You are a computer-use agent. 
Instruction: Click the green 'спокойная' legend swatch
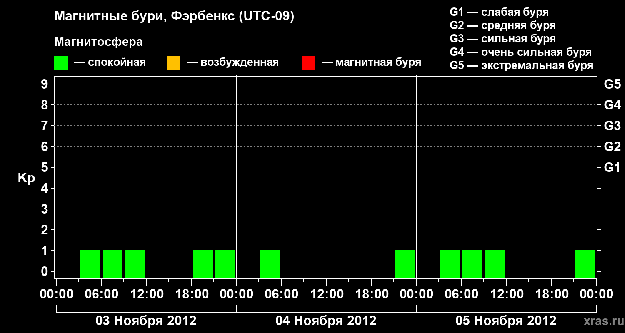pyautogui.click(x=61, y=63)
